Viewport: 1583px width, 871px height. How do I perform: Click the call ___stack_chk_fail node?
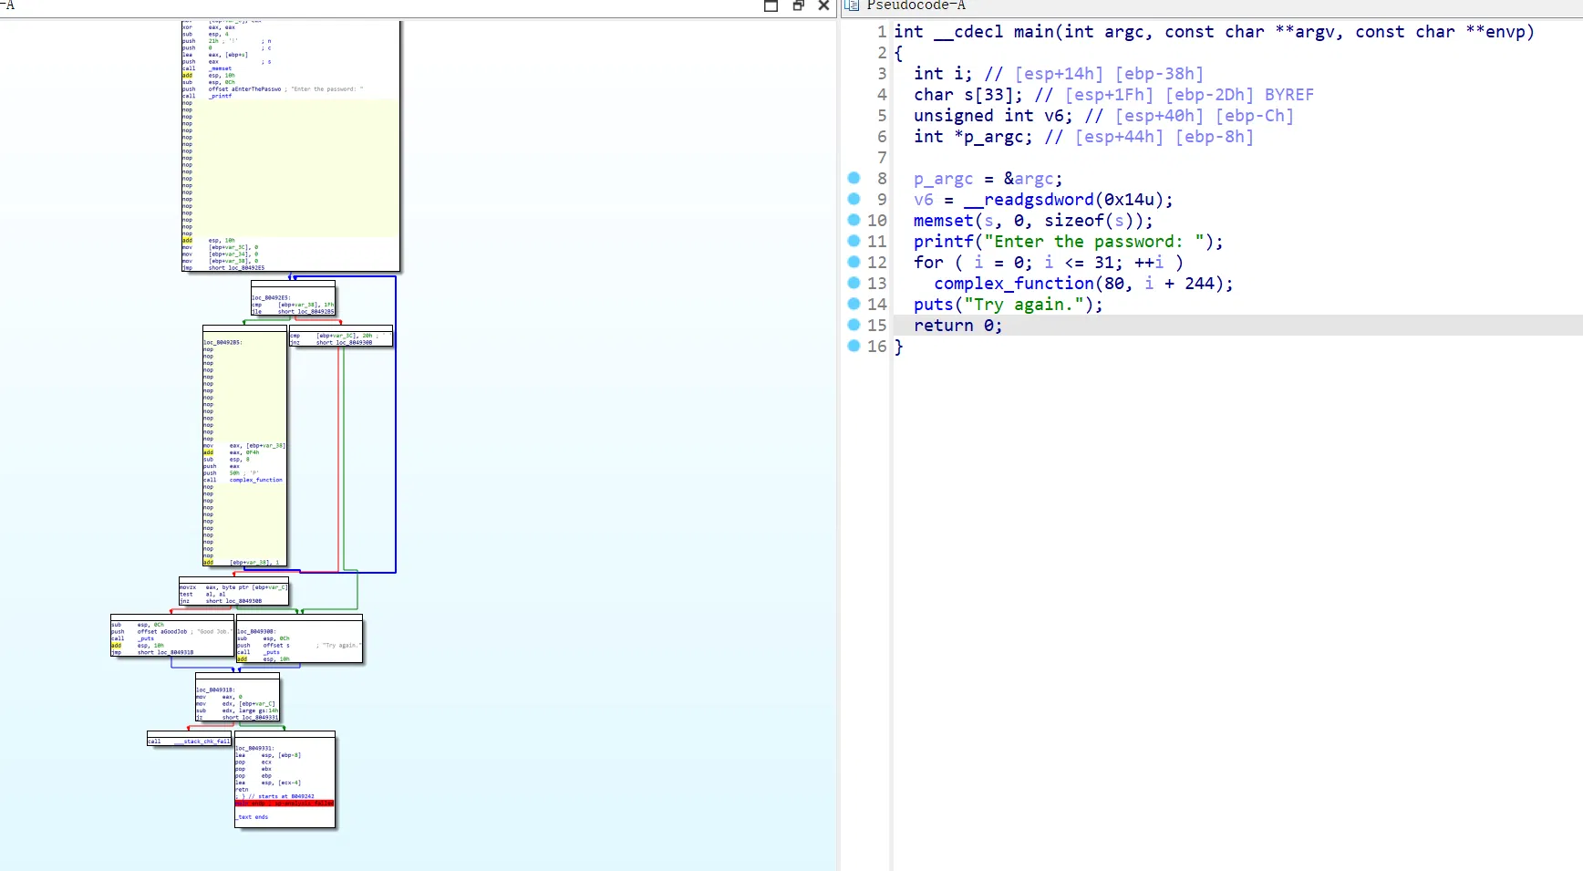pos(189,741)
